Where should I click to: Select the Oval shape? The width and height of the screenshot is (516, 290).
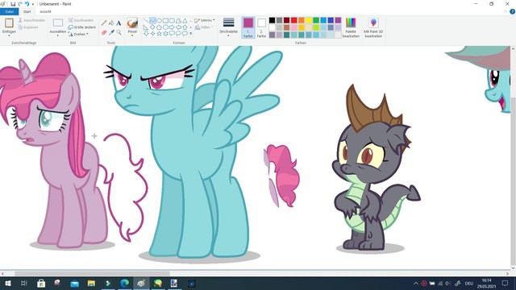coord(159,21)
